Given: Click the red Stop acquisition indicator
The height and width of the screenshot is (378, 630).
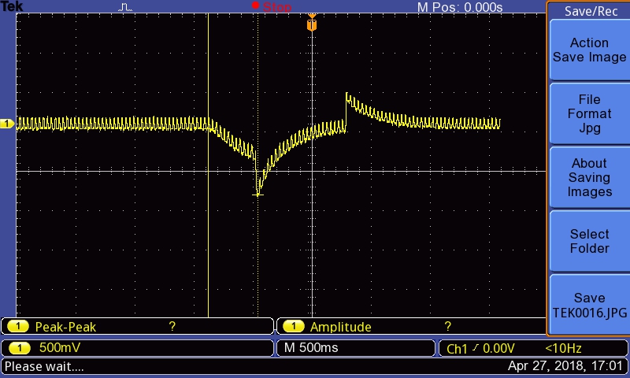Looking at the screenshot, I should pyautogui.click(x=272, y=6).
